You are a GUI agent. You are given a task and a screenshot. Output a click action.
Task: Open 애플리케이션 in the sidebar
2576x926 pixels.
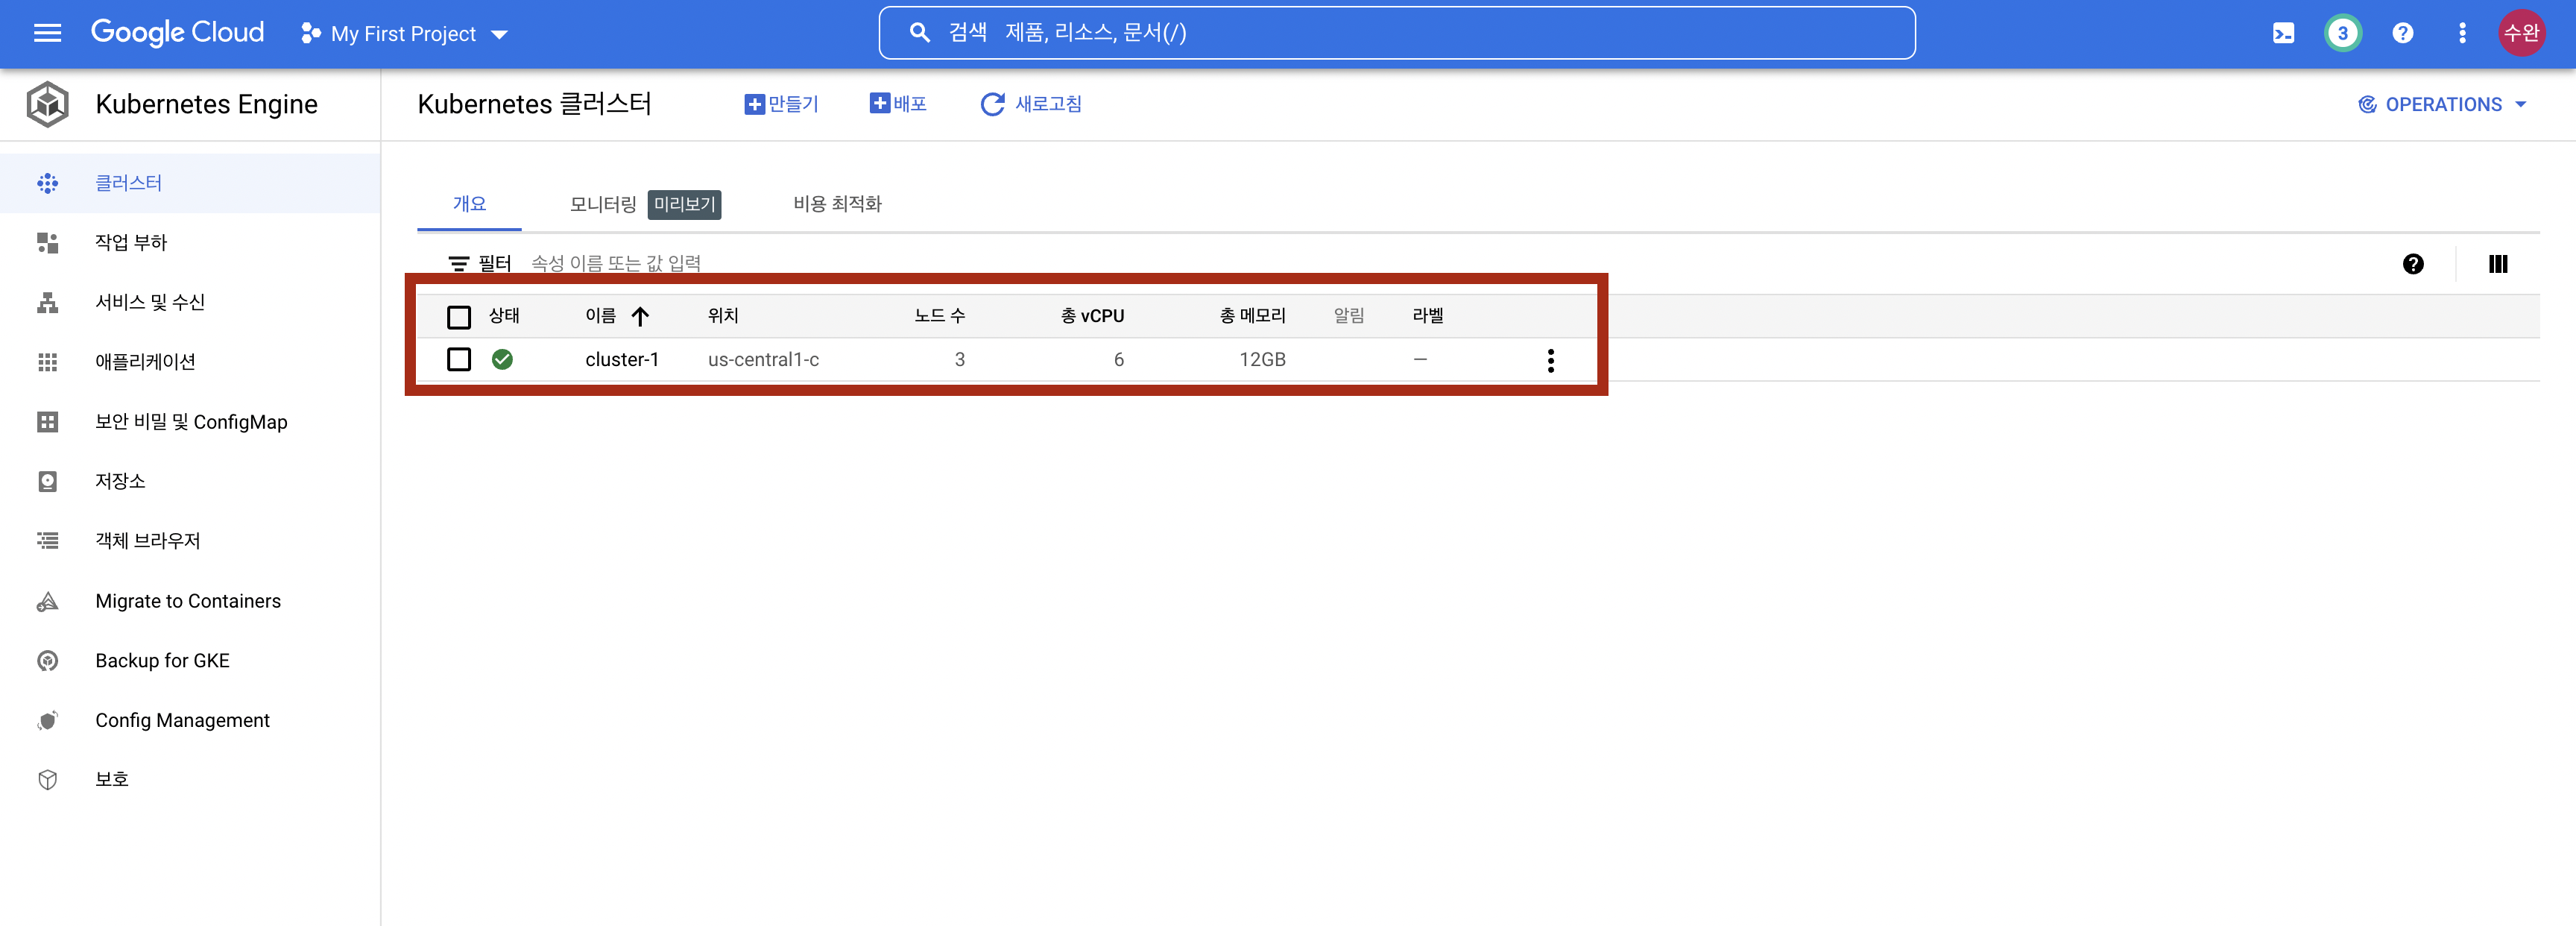[190, 362]
